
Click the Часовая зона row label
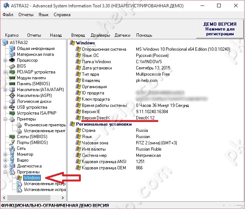(x=95, y=143)
